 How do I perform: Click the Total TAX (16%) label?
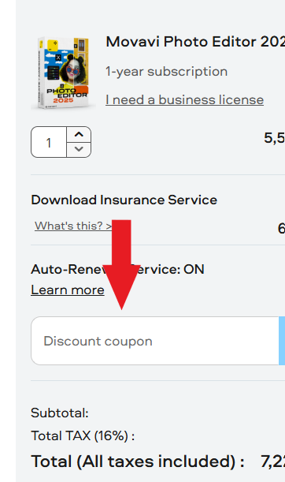pos(83,435)
